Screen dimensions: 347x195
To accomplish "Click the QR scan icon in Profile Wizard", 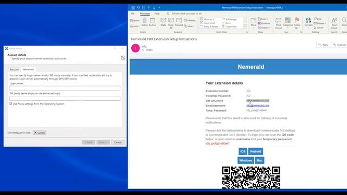I will (123, 58).
